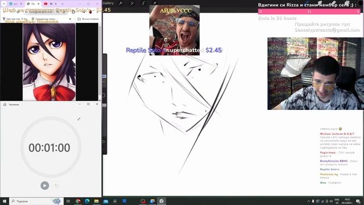
Task: Add a new browser tab
Action: [x=62, y=4]
